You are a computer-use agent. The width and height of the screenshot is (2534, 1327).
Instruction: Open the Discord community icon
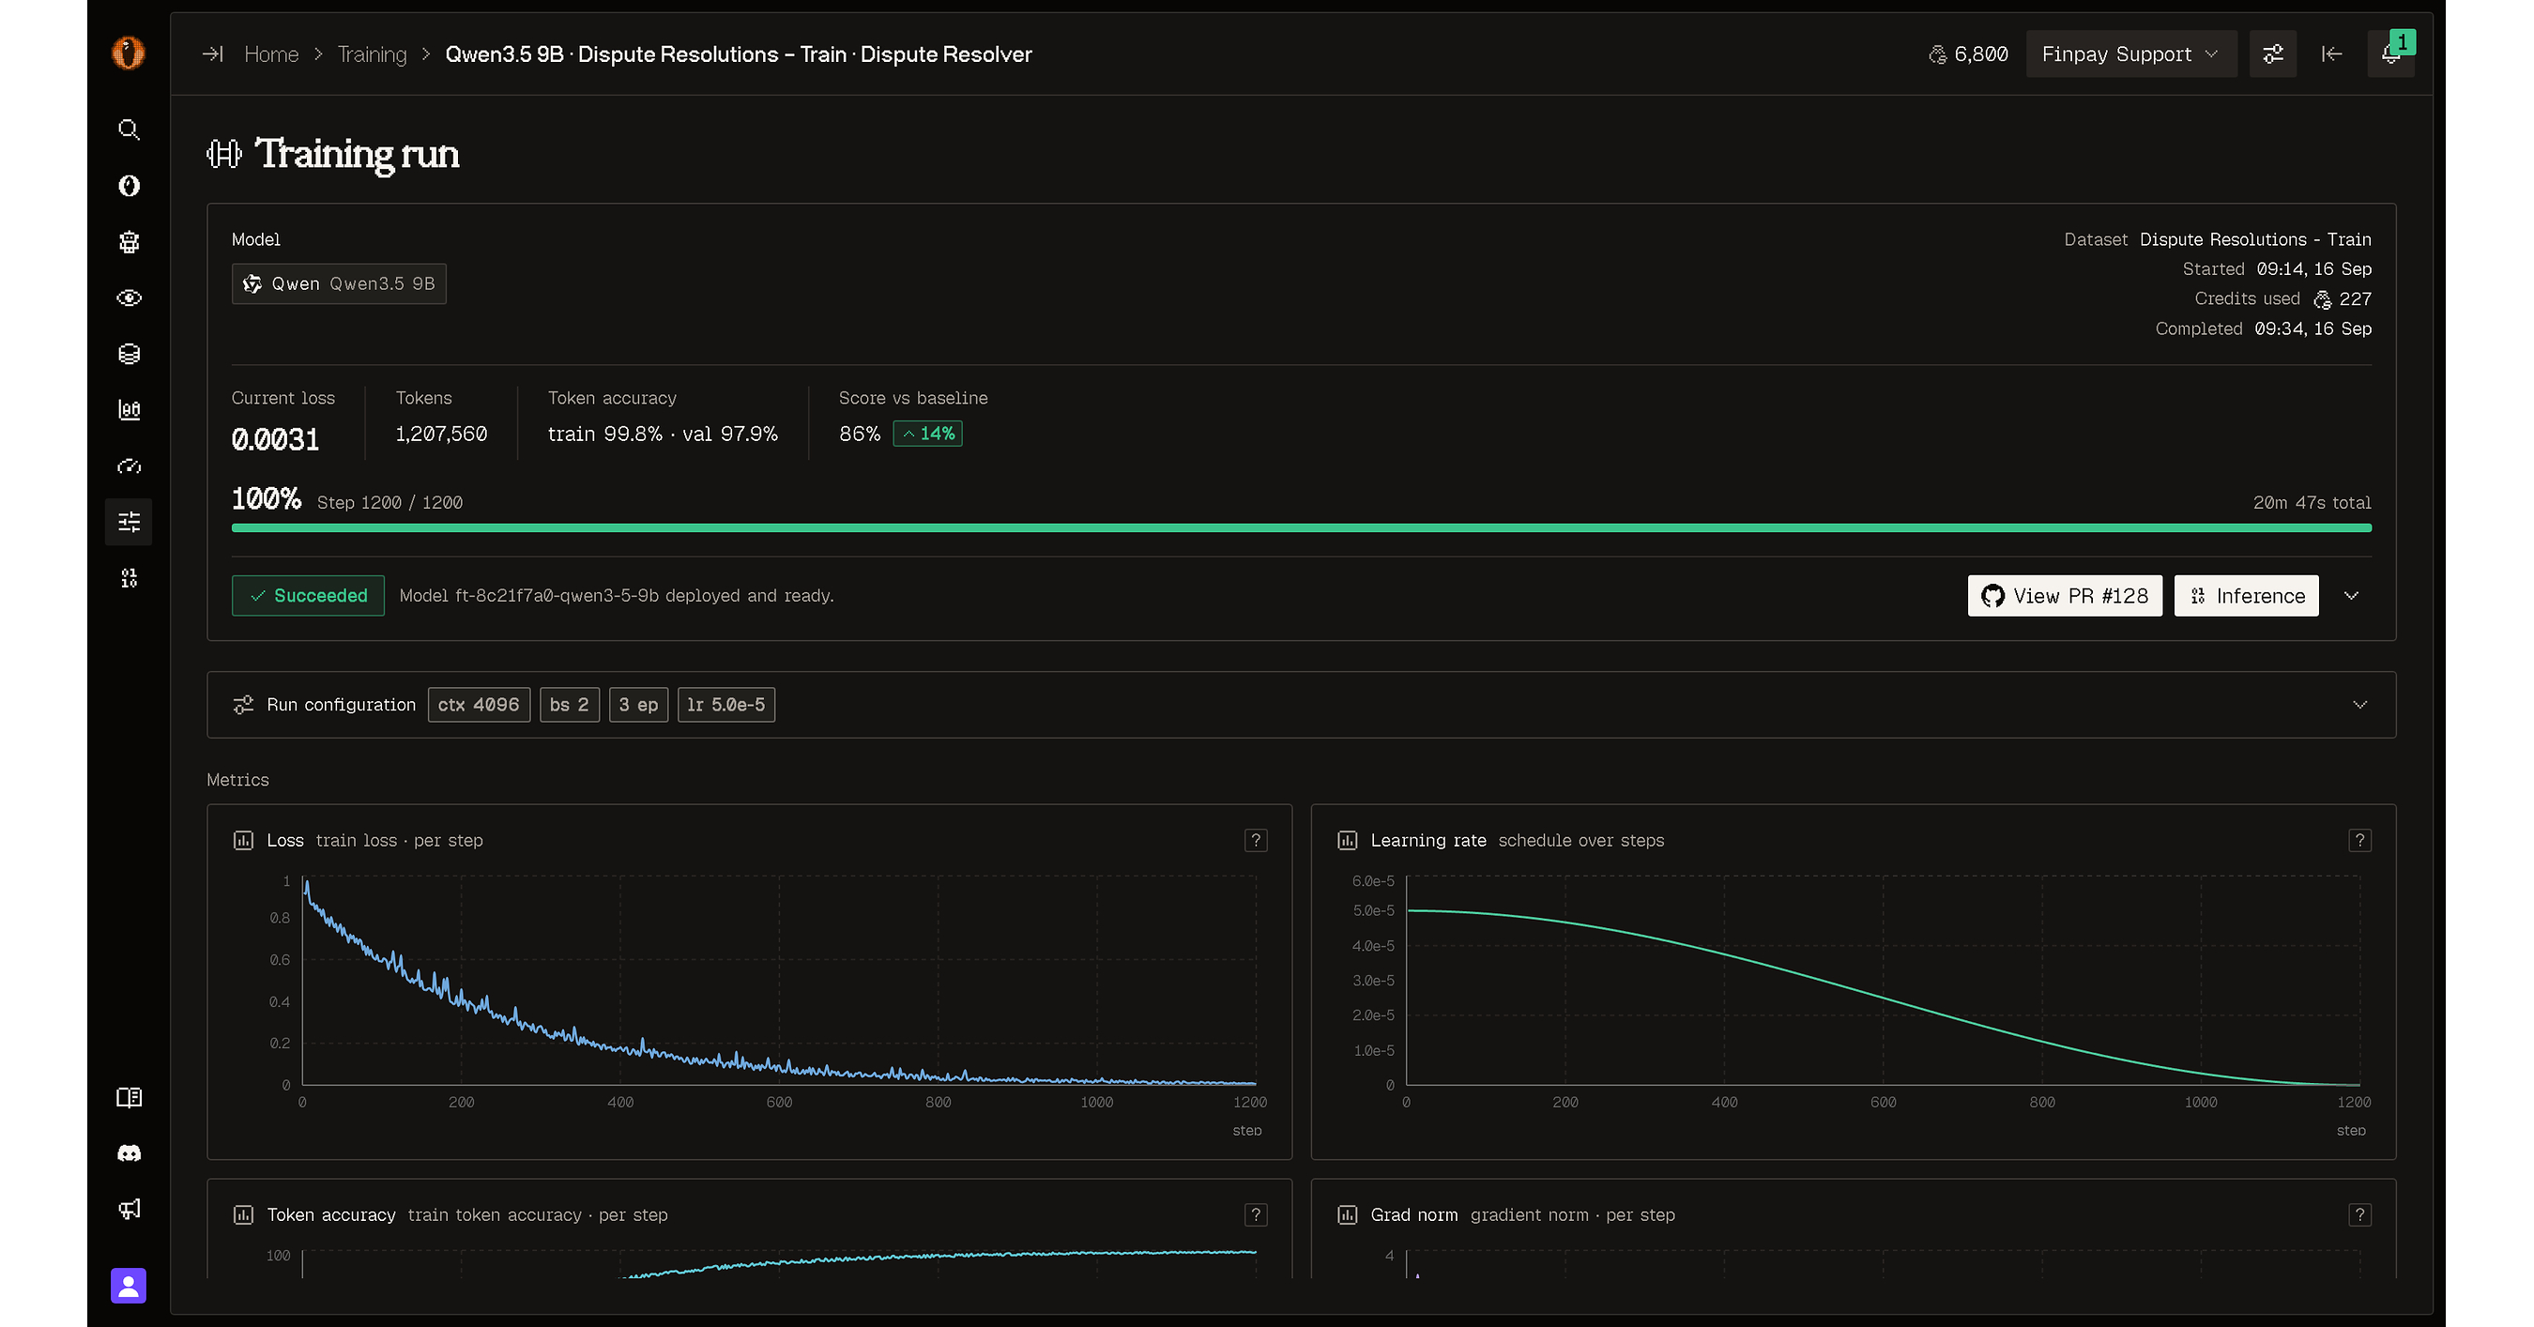point(129,1152)
